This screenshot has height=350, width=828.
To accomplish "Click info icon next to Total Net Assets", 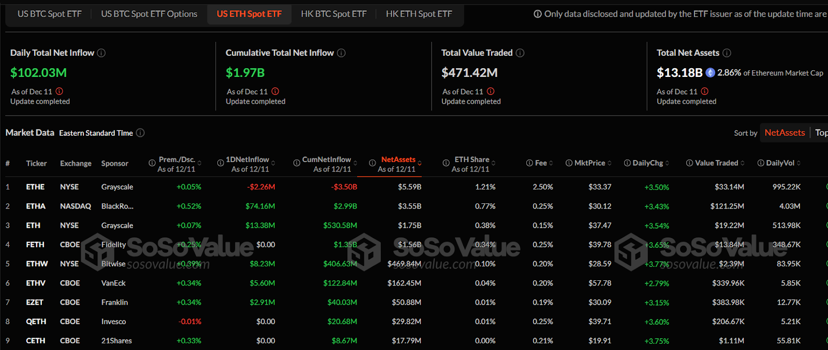I will 727,53.
